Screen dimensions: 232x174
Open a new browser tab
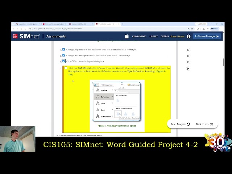[x=123, y=24]
